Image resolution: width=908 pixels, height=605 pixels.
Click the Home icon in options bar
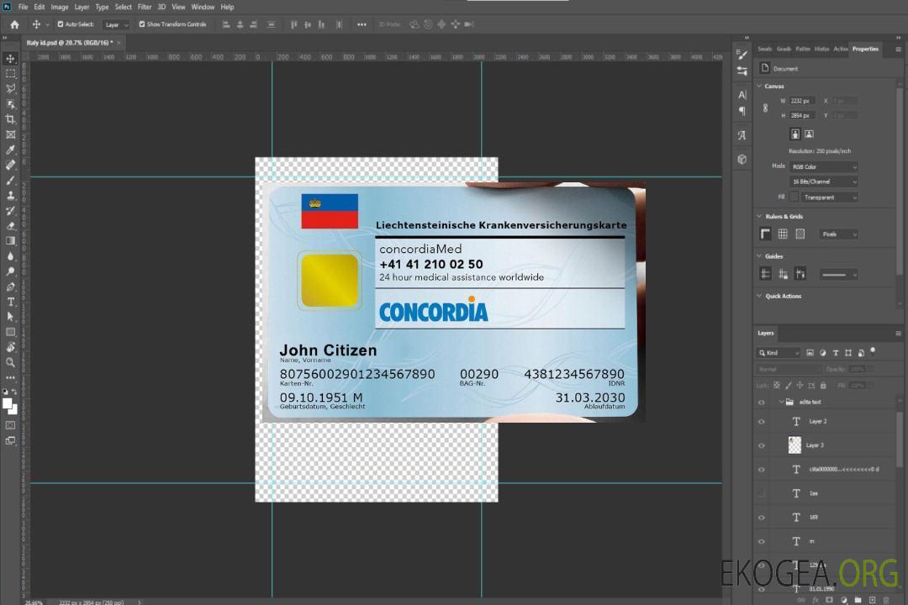click(x=14, y=24)
